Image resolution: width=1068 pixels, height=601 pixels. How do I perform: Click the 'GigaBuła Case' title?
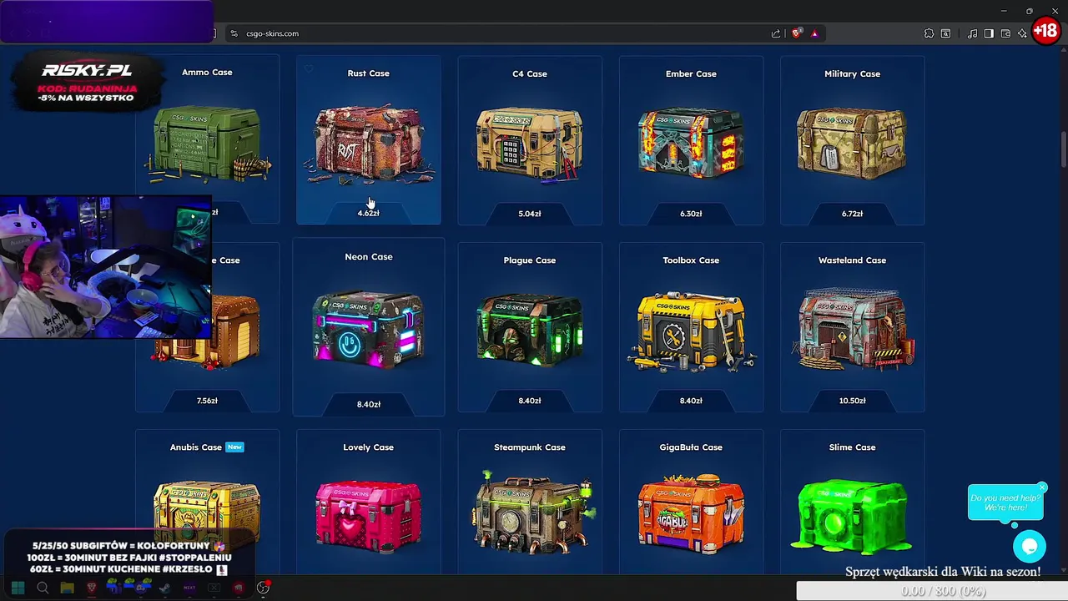[x=691, y=447]
